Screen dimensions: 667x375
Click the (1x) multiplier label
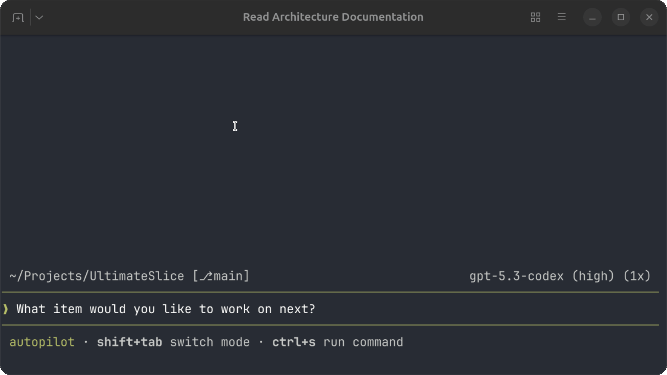click(637, 276)
